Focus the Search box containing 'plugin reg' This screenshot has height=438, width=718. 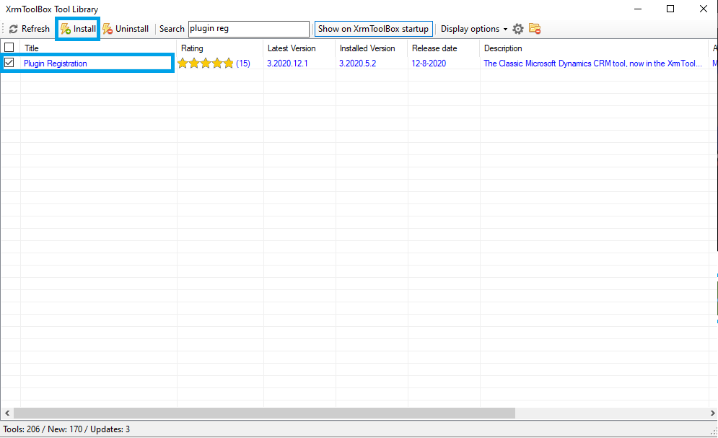(249, 29)
